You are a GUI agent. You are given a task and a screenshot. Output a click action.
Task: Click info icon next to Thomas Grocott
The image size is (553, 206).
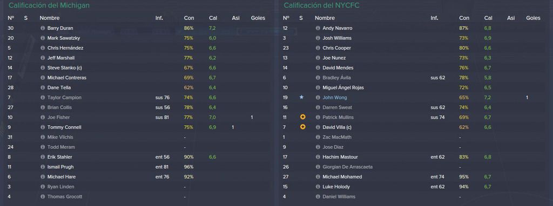coord(43,196)
